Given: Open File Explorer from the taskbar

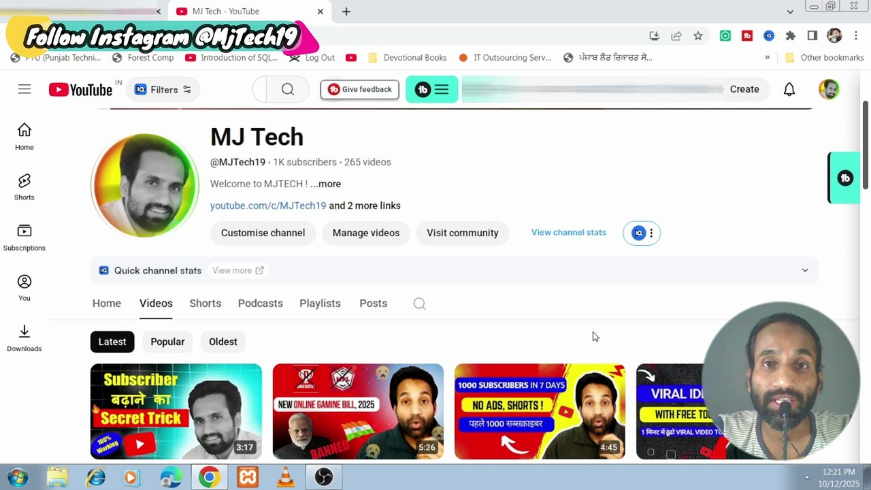Looking at the screenshot, I should tap(58, 478).
